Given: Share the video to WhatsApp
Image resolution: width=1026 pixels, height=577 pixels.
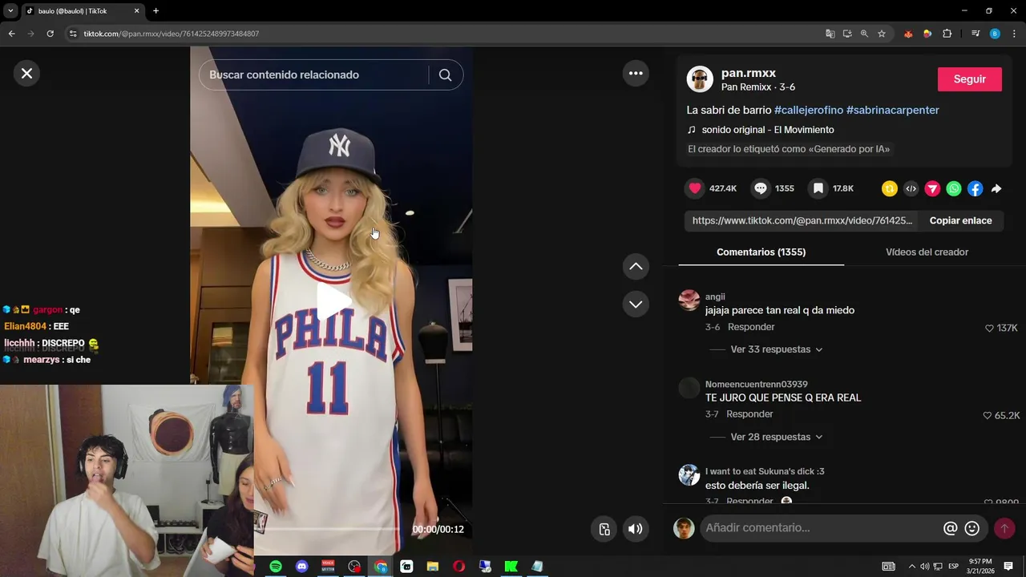Looking at the screenshot, I should (x=954, y=188).
